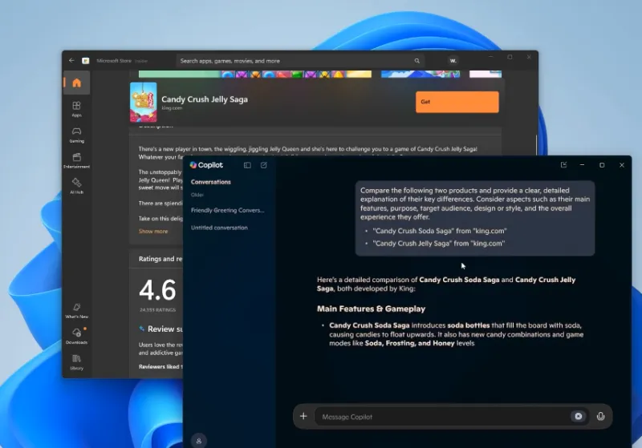Click the Copilot title bar pop-out icon
This screenshot has height=448, width=642.
[564, 165]
